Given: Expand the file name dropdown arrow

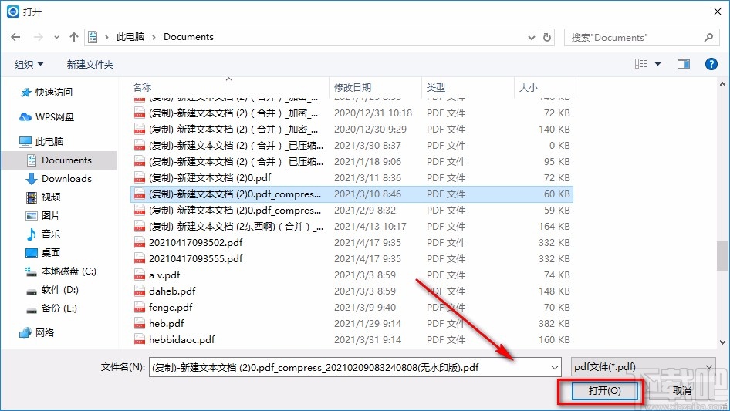Looking at the screenshot, I should (x=555, y=367).
